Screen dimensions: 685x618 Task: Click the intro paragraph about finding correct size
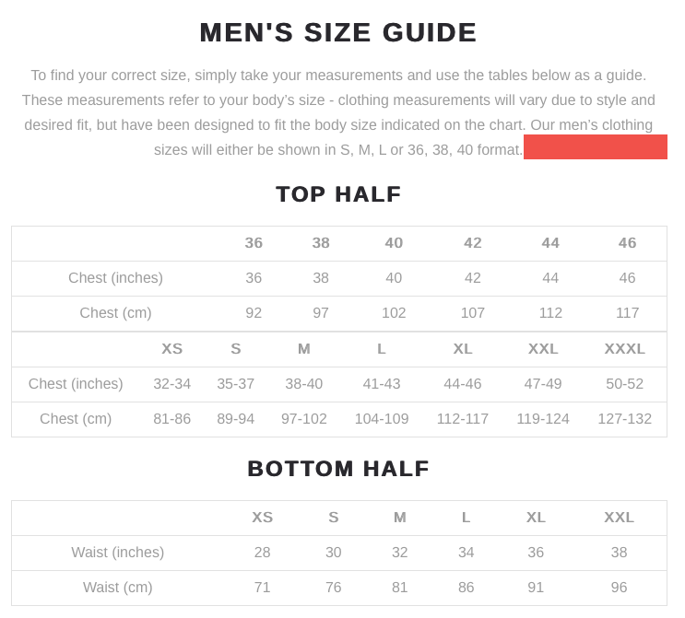click(x=338, y=112)
